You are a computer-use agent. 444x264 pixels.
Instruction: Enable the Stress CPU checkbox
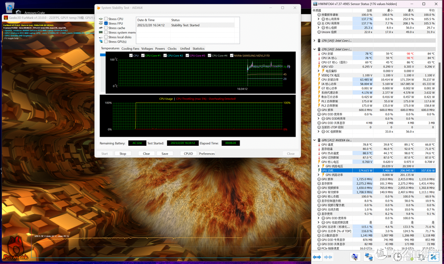click(106, 19)
